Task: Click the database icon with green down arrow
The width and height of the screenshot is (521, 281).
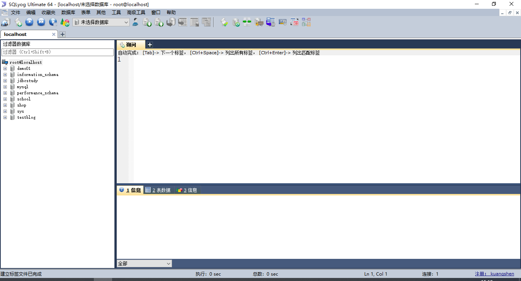Action: 147,22
